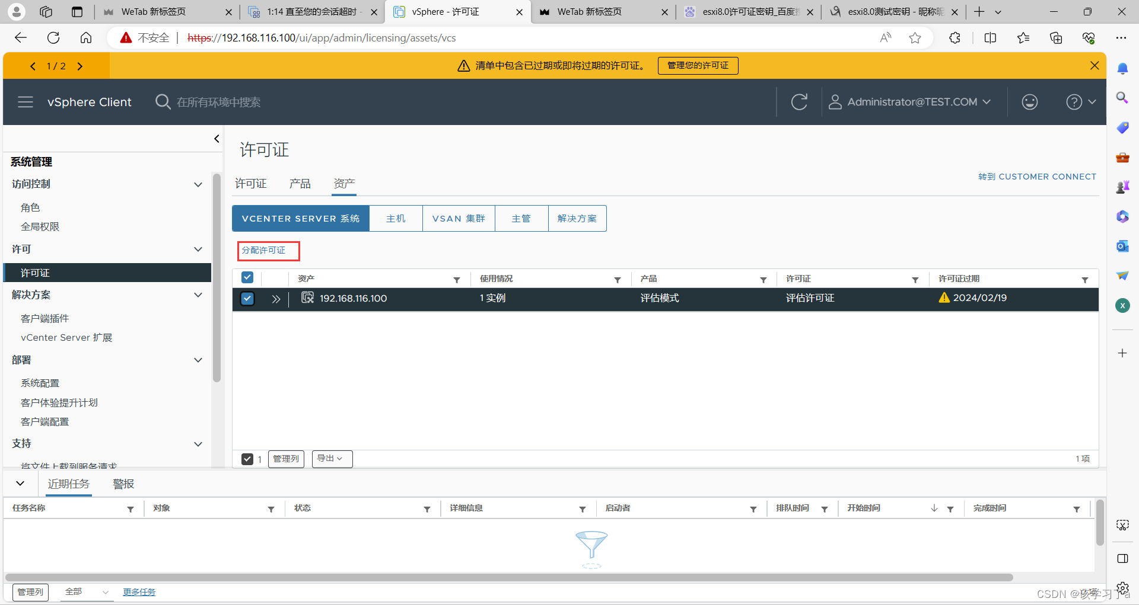Select the 主机 sub-tab
This screenshot has height=605, width=1139.
pyautogui.click(x=396, y=219)
